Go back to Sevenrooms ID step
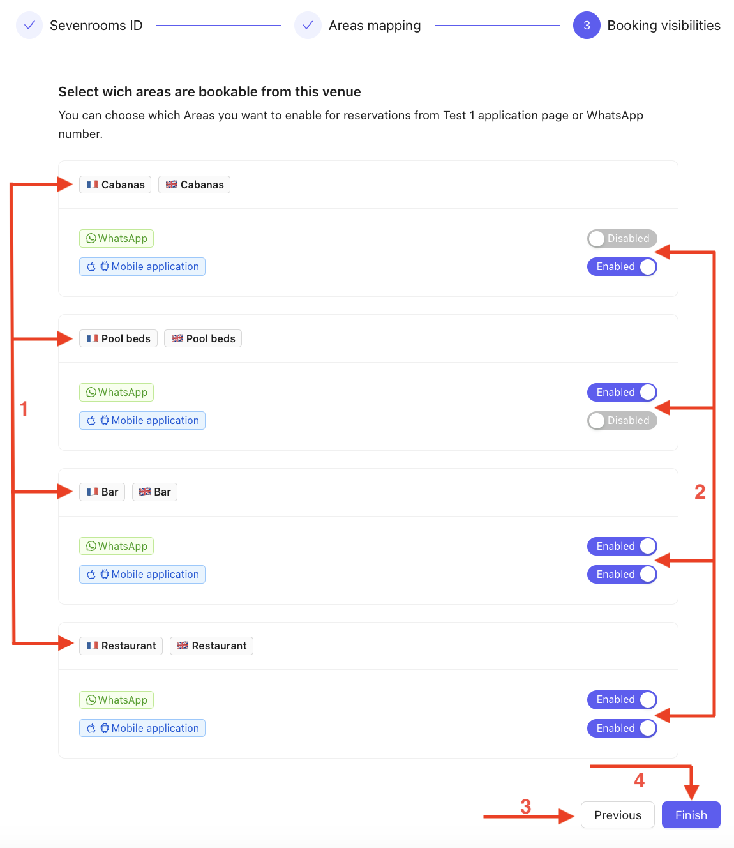This screenshot has width=734, height=848. [x=96, y=26]
